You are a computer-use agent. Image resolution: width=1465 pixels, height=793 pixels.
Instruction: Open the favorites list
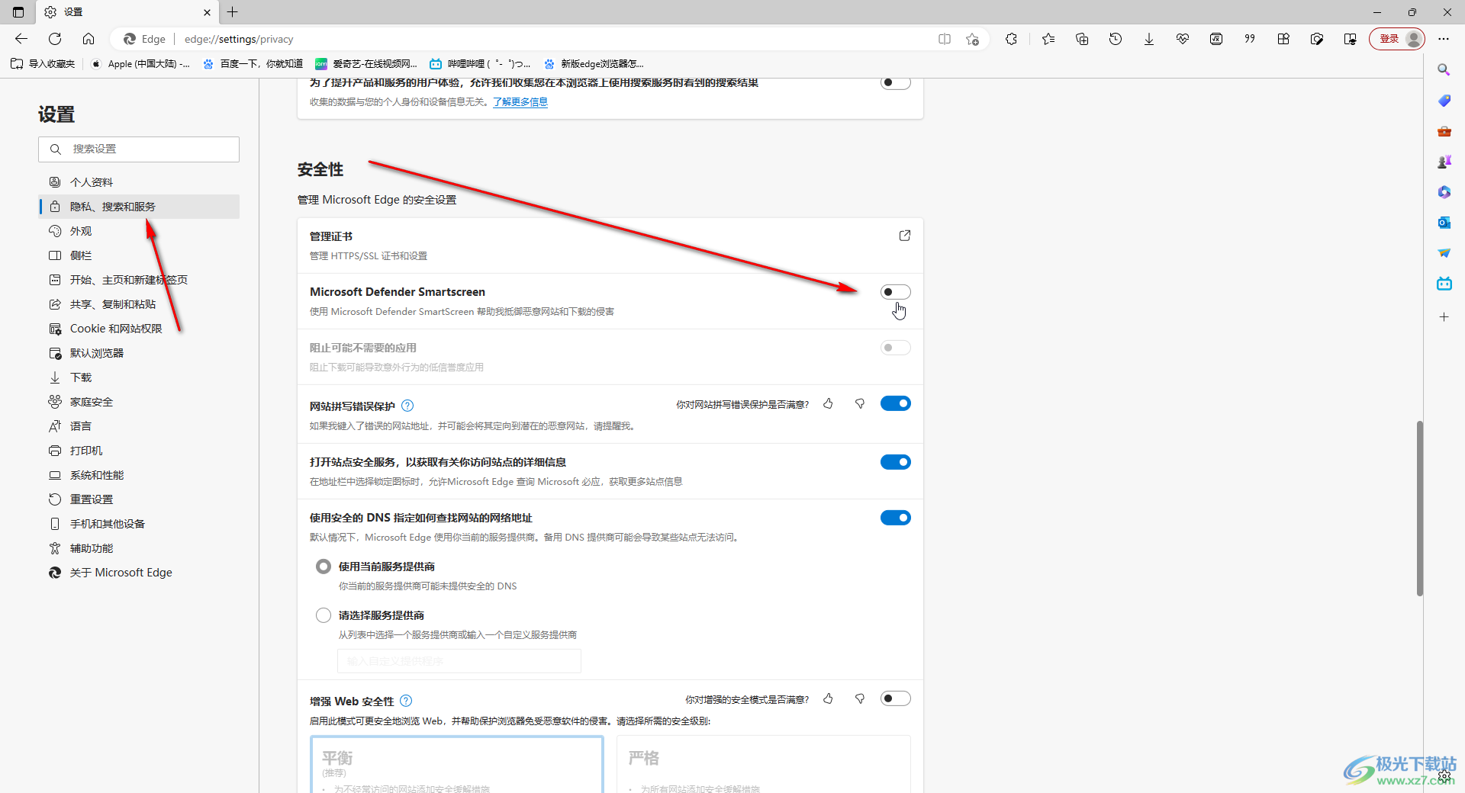1048,39
